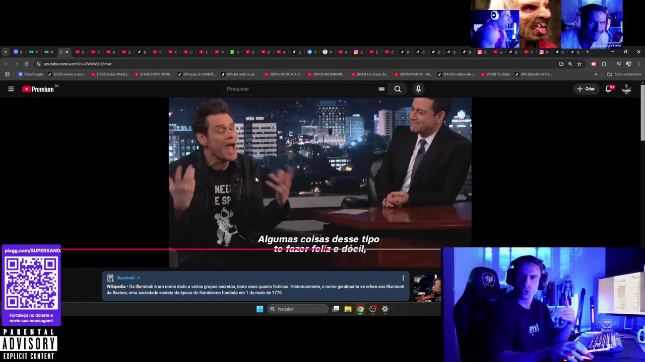Open the '(7292) Enéas Metal' bookmark
Image resolution: width=645 pixels, height=362 pixels.
point(110,74)
